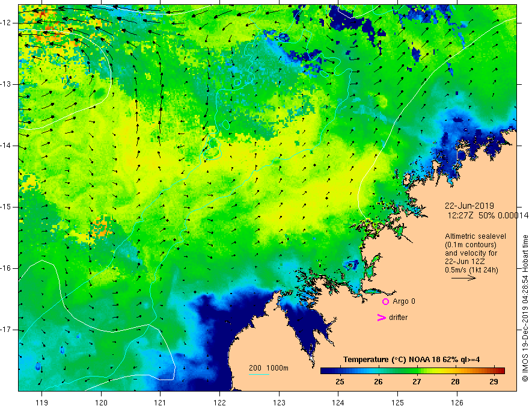This screenshot has width=529, height=409.
Task: Click the 27 label on the color bar
Action: [417, 382]
